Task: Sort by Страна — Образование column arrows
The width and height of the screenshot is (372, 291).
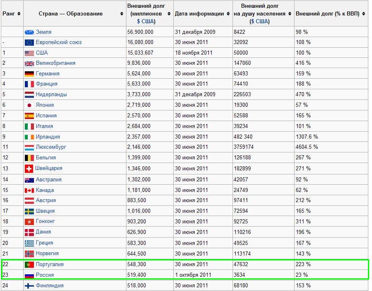Action: 122,14
